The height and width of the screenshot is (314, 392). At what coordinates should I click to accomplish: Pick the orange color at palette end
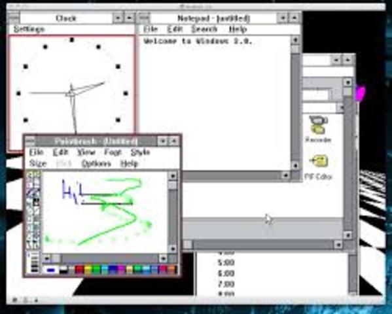pos(172,270)
